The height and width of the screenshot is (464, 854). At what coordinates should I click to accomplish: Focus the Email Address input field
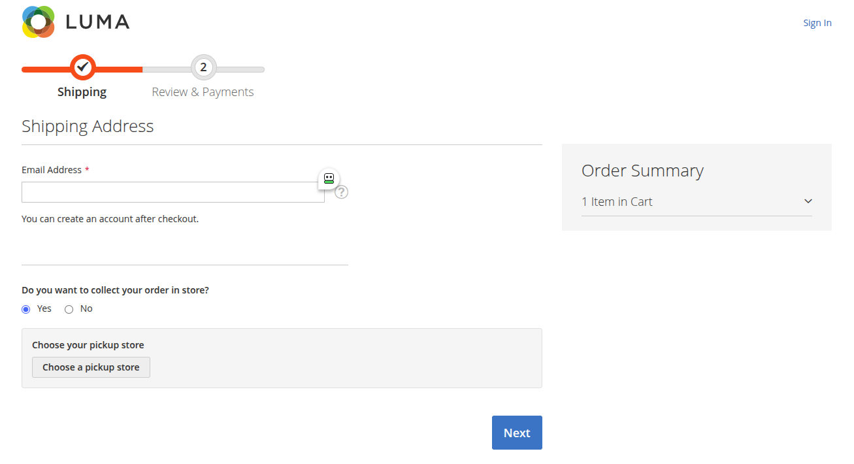173,192
